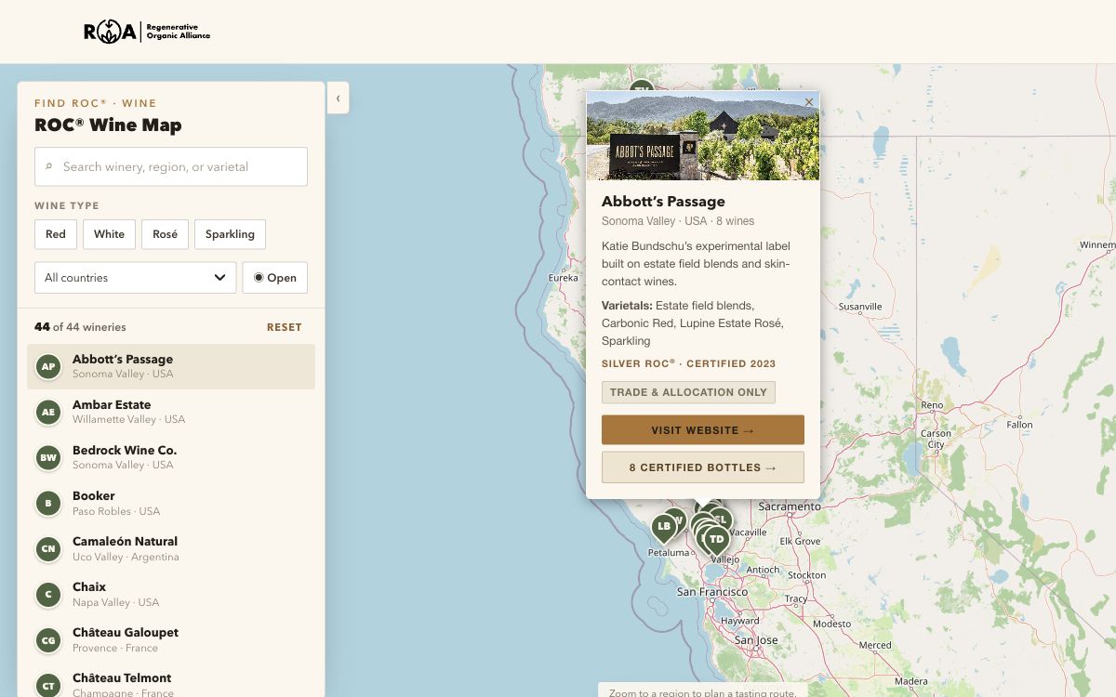1116x697 pixels.
Task: Select Bedrock Wine Co. in the list
Action: (x=171, y=457)
